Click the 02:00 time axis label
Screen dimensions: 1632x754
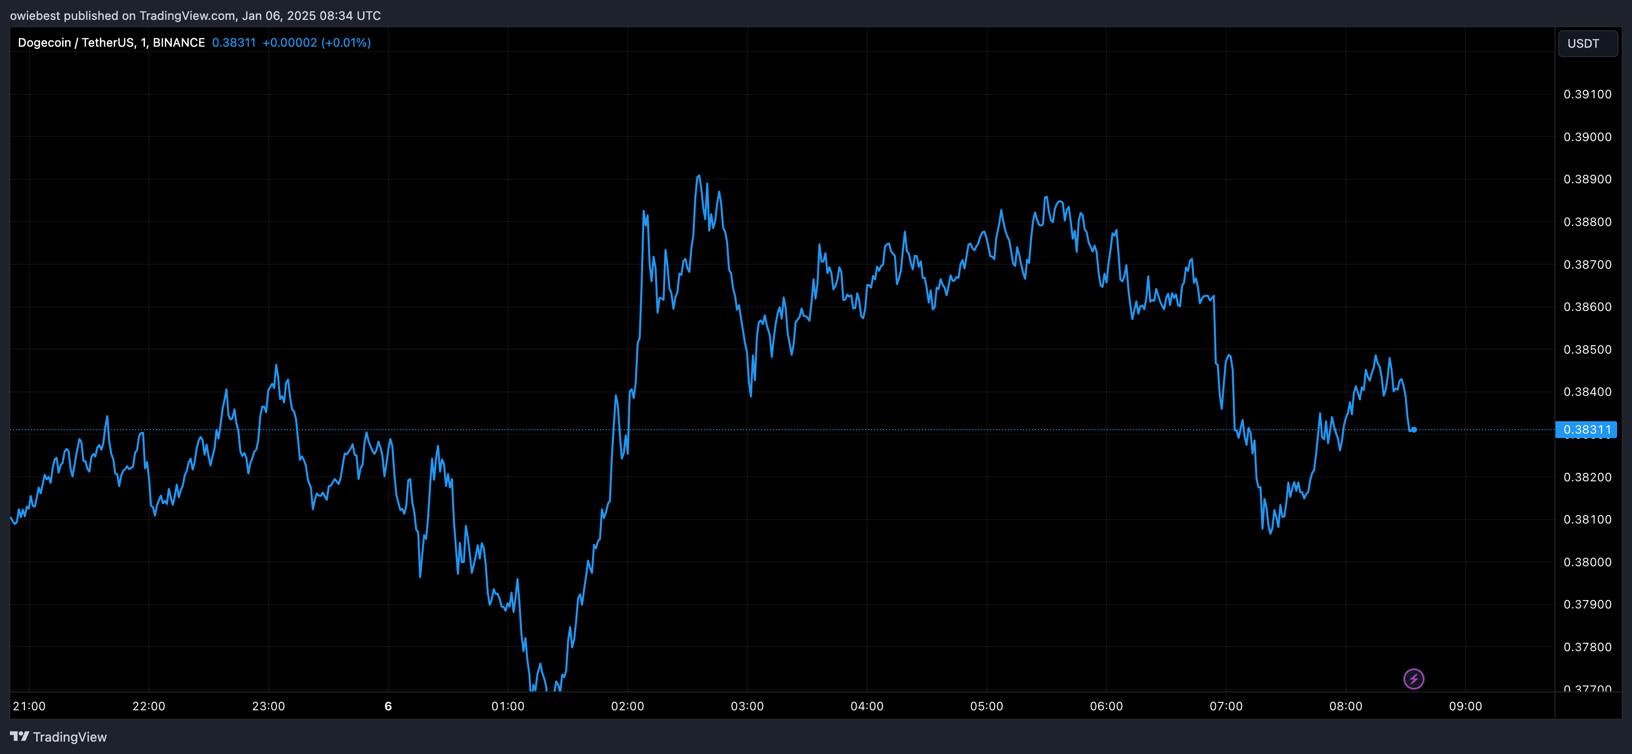pyautogui.click(x=628, y=706)
